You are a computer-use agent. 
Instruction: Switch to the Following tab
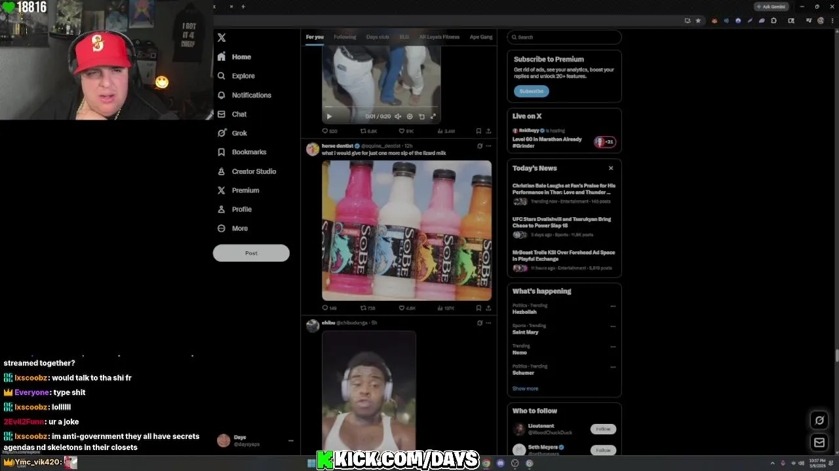click(x=345, y=37)
